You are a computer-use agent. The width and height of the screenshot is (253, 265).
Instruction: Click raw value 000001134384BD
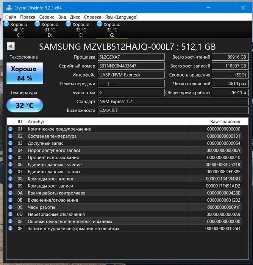pos(223,179)
